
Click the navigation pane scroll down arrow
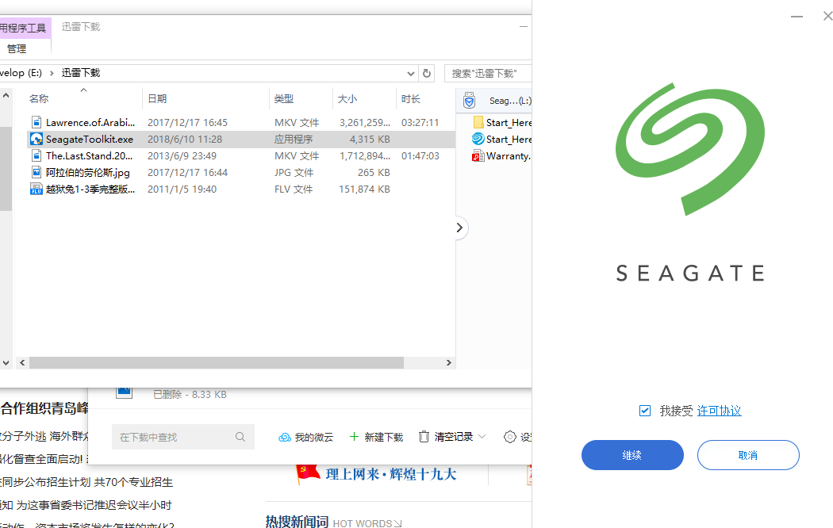click(x=6, y=364)
